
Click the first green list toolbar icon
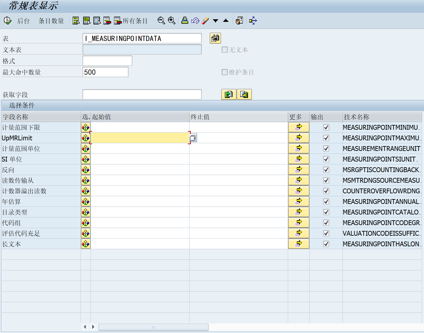[x=76, y=21]
